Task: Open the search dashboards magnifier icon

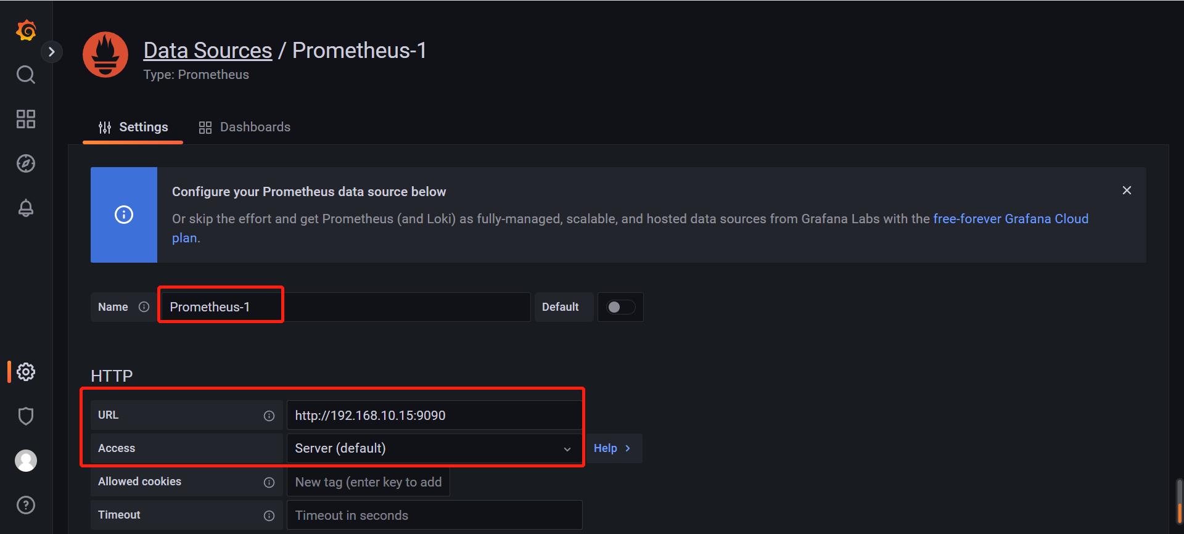Action: point(26,75)
